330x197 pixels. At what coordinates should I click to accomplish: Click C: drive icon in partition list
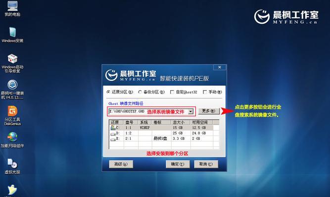coord(113,128)
